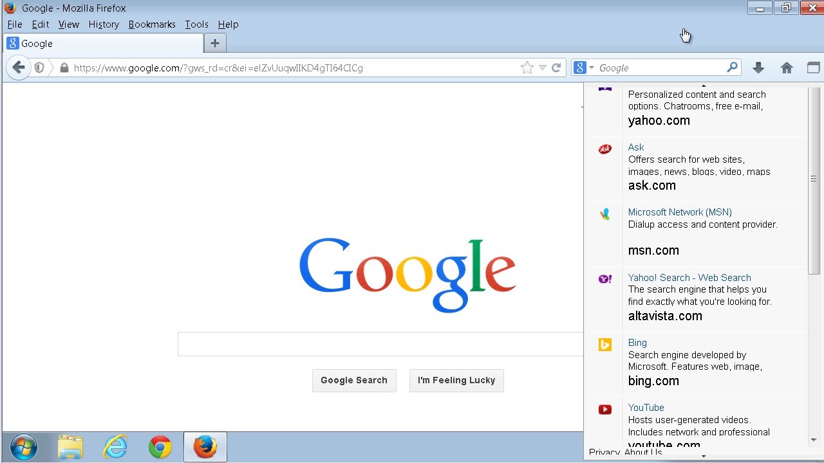Open the Help menu
This screenshot has height=463, width=824.
pyautogui.click(x=228, y=24)
